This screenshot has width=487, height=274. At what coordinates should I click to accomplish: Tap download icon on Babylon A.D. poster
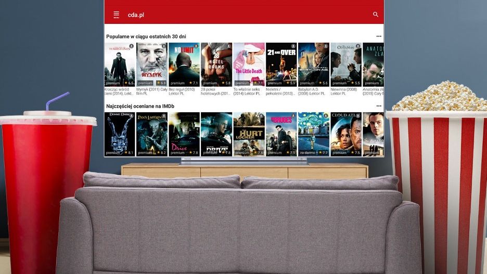click(326, 46)
